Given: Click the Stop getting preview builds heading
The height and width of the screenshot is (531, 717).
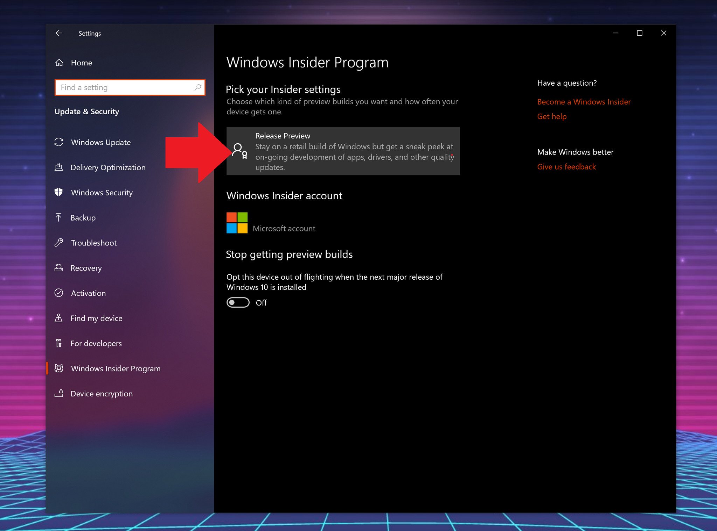Looking at the screenshot, I should 289,254.
